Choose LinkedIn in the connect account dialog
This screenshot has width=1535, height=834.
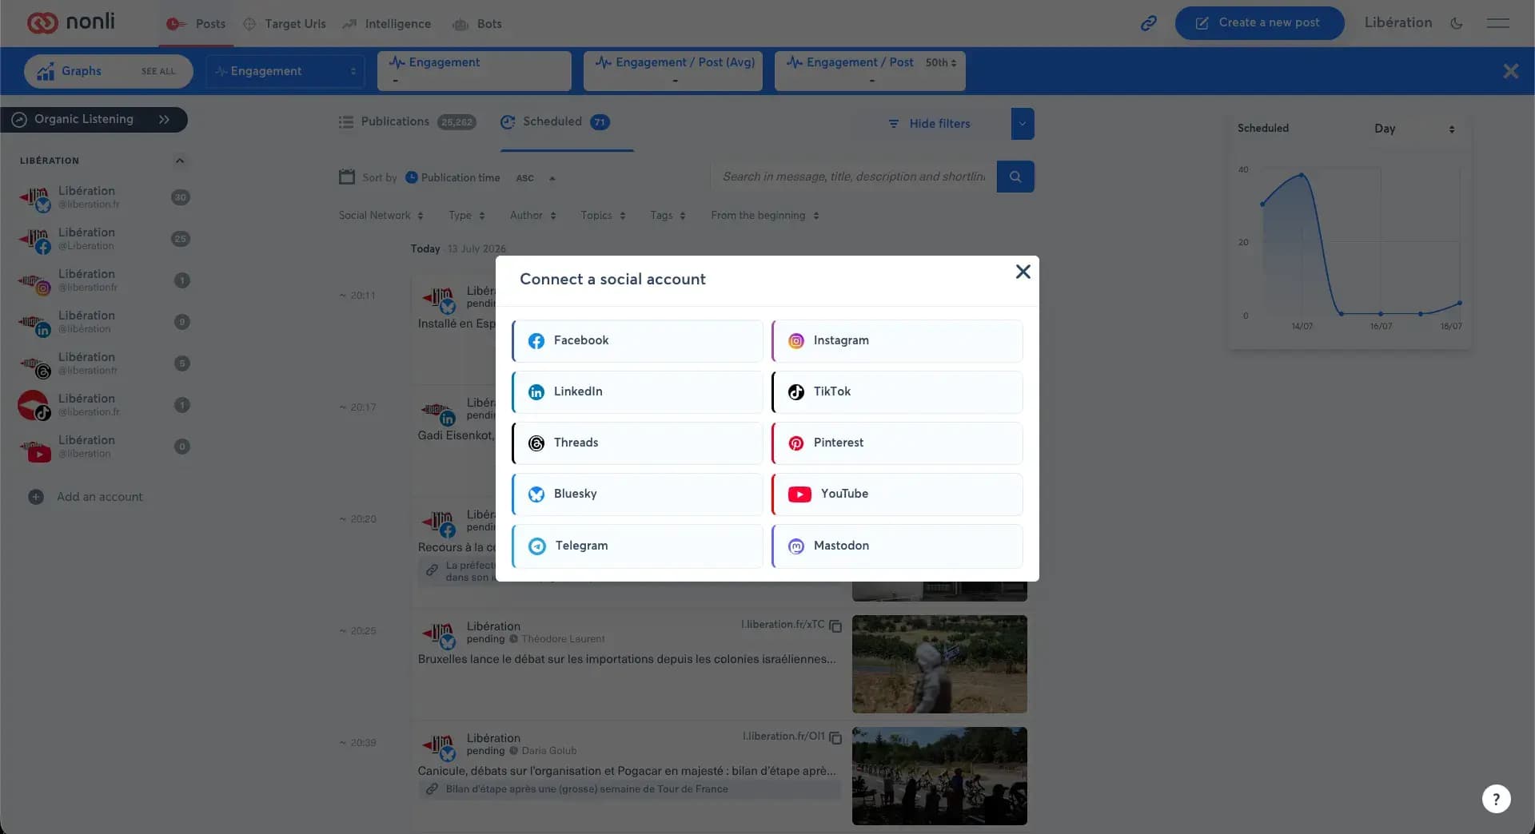tap(637, 392)
